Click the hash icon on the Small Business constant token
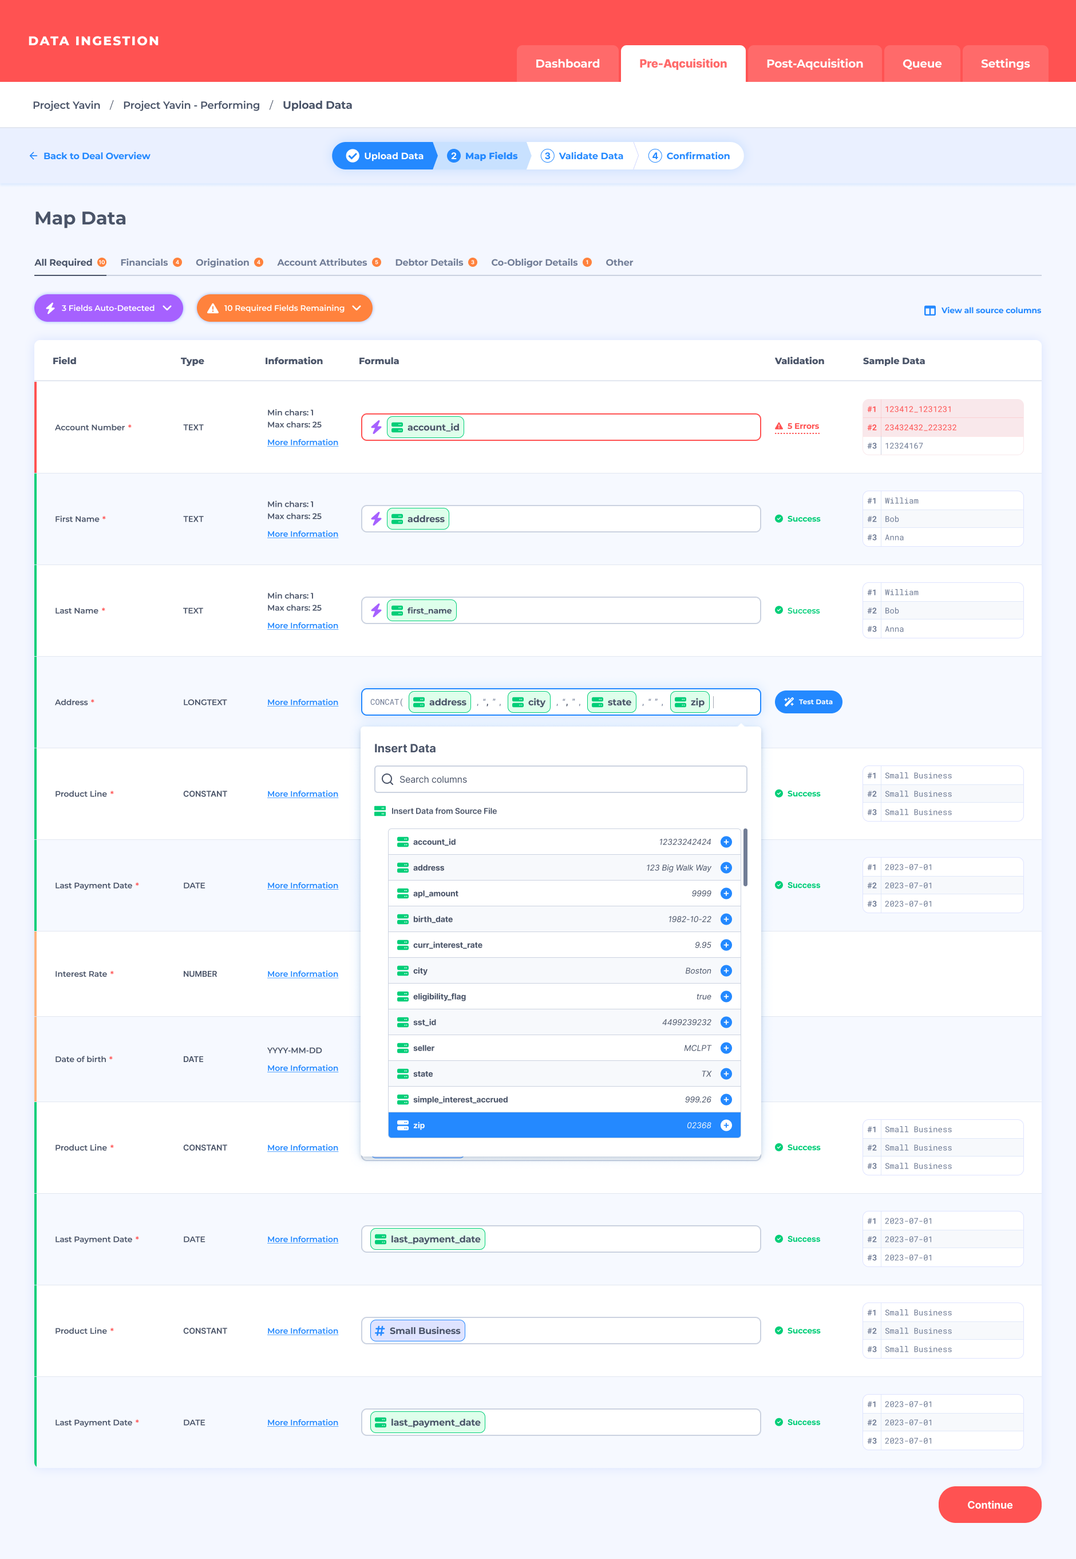This screenshot has height=1559, width=1076. pyautogui.click(x=379, y=1331)
